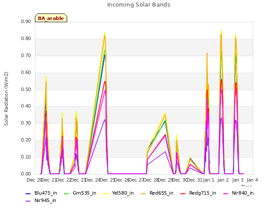Click the 0.60 y-axis tick label

(x=26, y=73)
